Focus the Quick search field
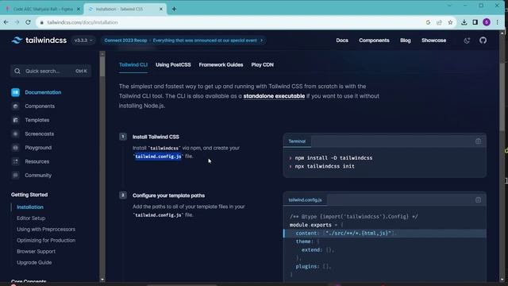 pyautogui.click(x=51, y=71)
